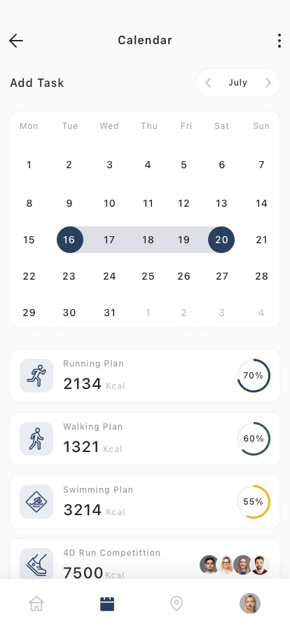Click the 4D Run Competition shoe icon
Image resolution: width=290 pixels, height=628 pixels.
36,564
